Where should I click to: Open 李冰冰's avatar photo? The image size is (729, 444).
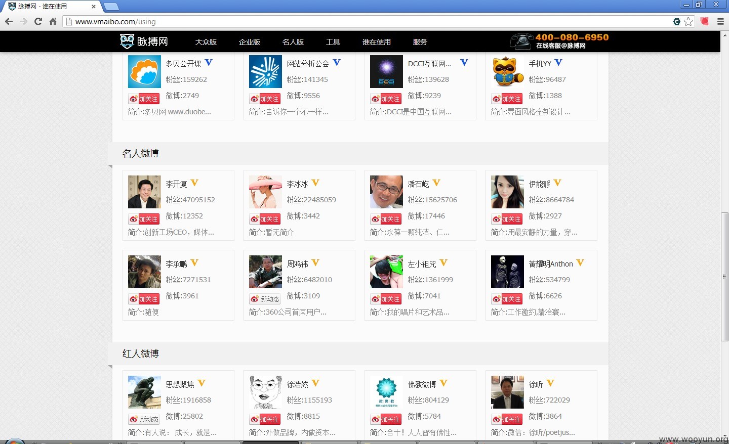tap(265, 192)
